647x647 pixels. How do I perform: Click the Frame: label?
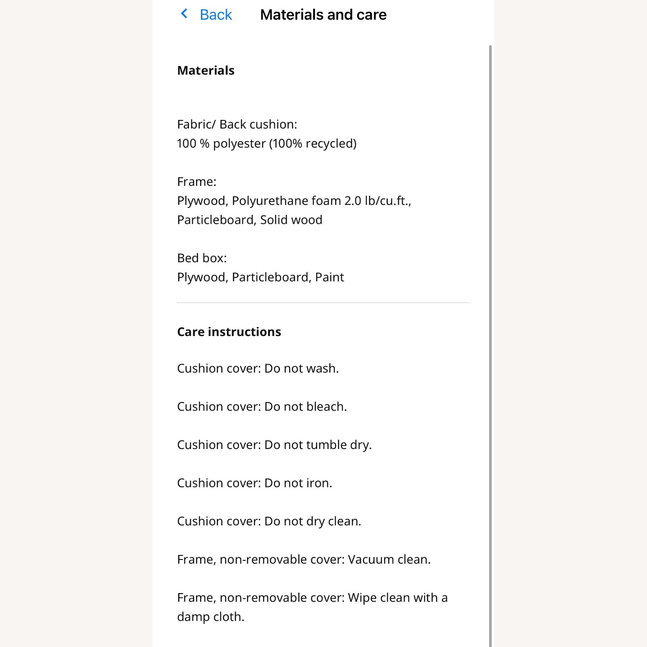pyautogui.click(x=197, y=182)
